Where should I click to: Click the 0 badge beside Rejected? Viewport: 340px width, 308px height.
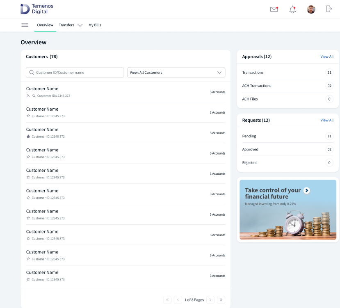click(329, 162)
